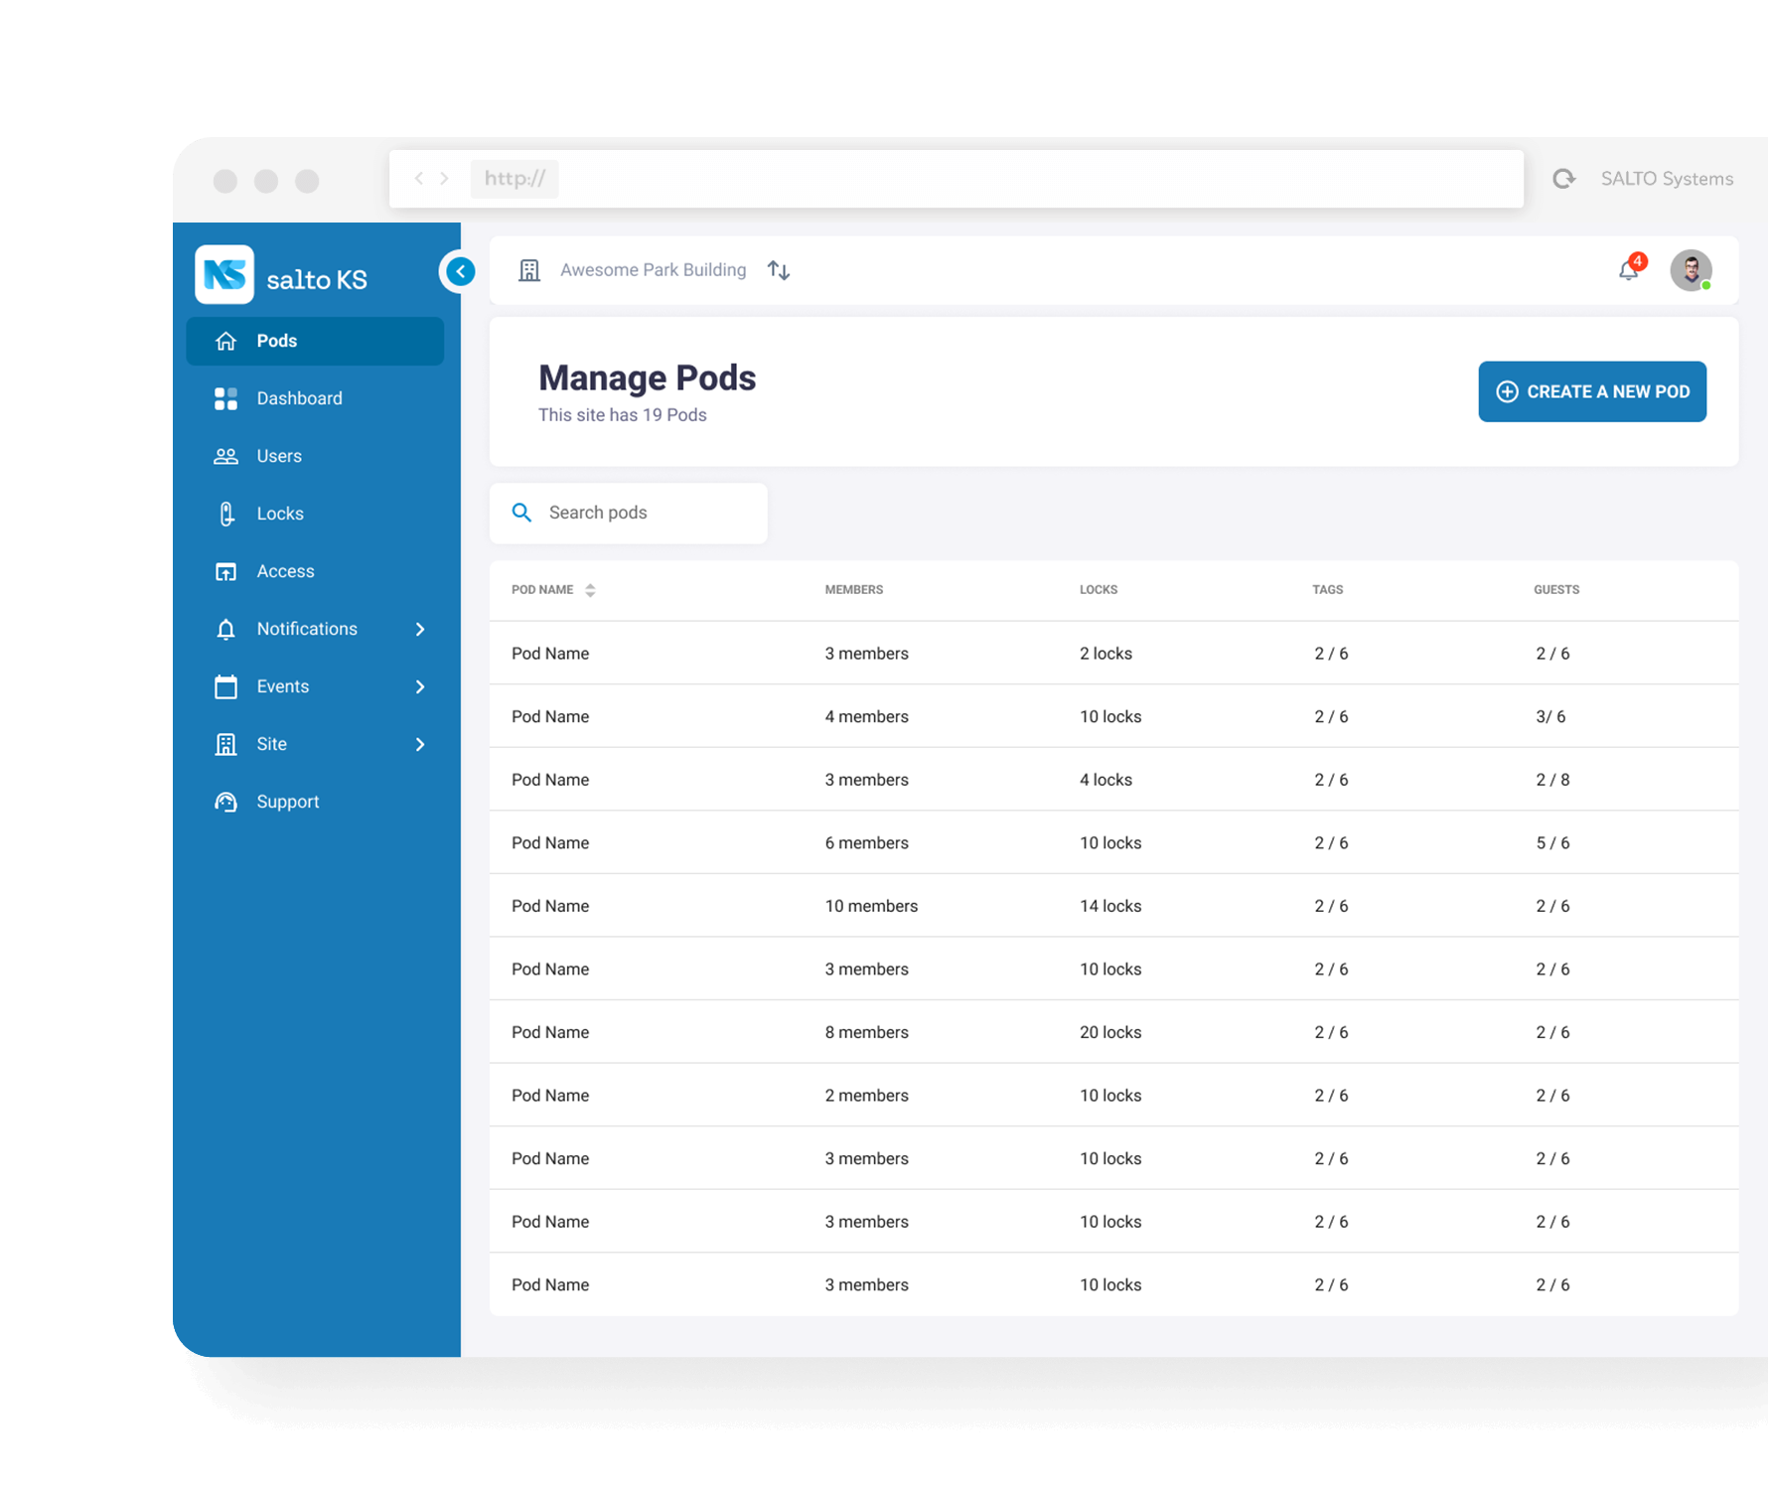The height and width of the screenshot is (1494, 1768).
Task: Click the building icon beside site name
Action: pyautogui.click(x=529, y=270)
